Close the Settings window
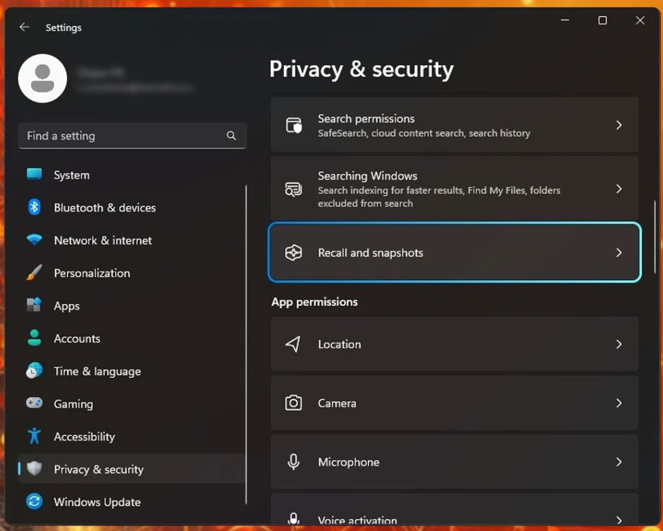The width and height of the screenshot is (663, 531). point(640,20)
